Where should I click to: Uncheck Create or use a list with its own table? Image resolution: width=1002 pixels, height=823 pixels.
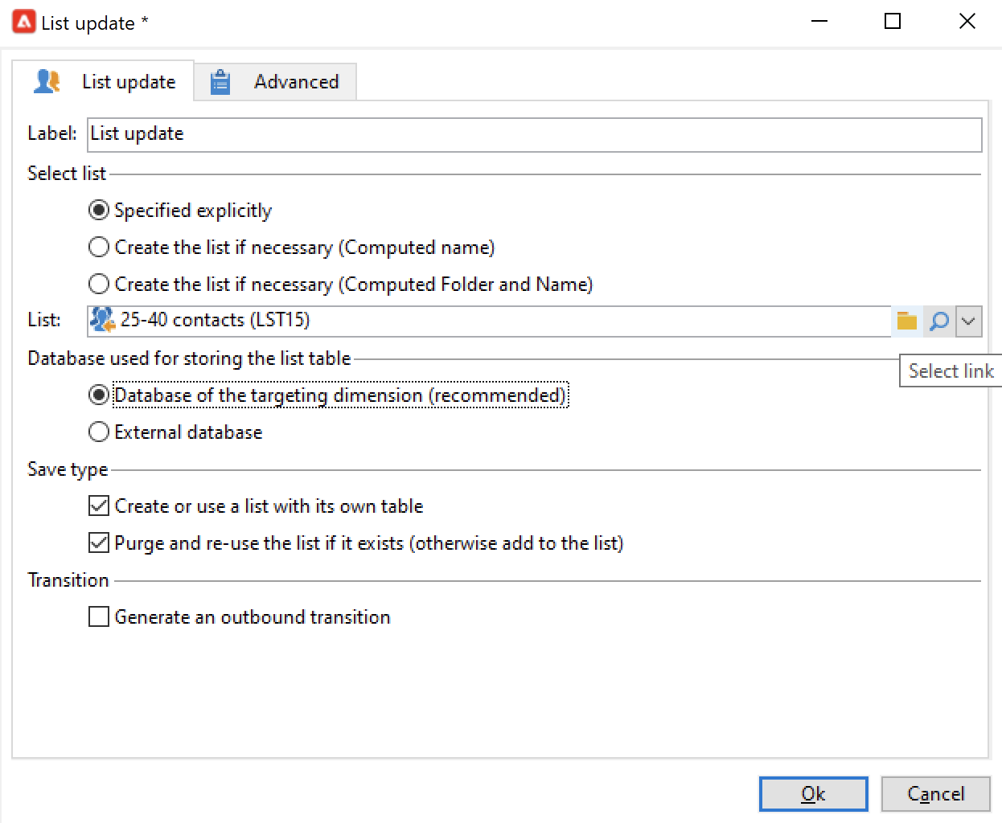pos(99,506)
